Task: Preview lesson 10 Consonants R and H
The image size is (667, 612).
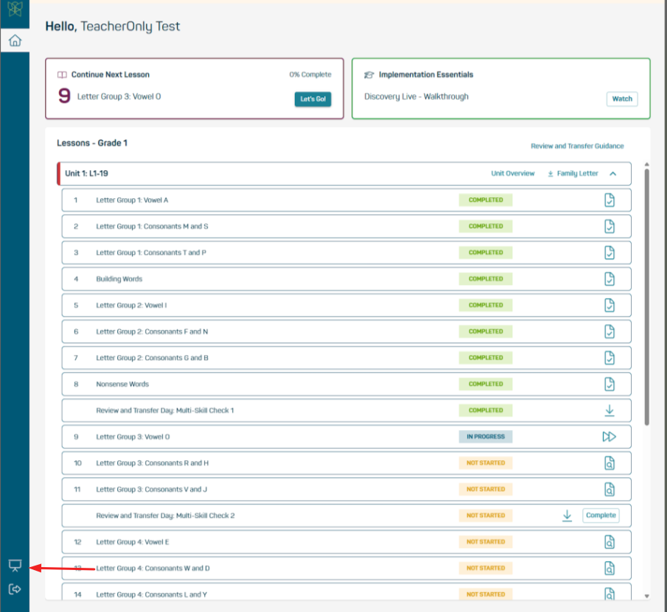Action: point(609,463)
